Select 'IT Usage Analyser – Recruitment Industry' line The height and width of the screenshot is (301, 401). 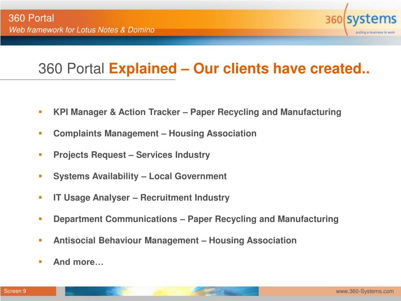(x=141, y=198)
